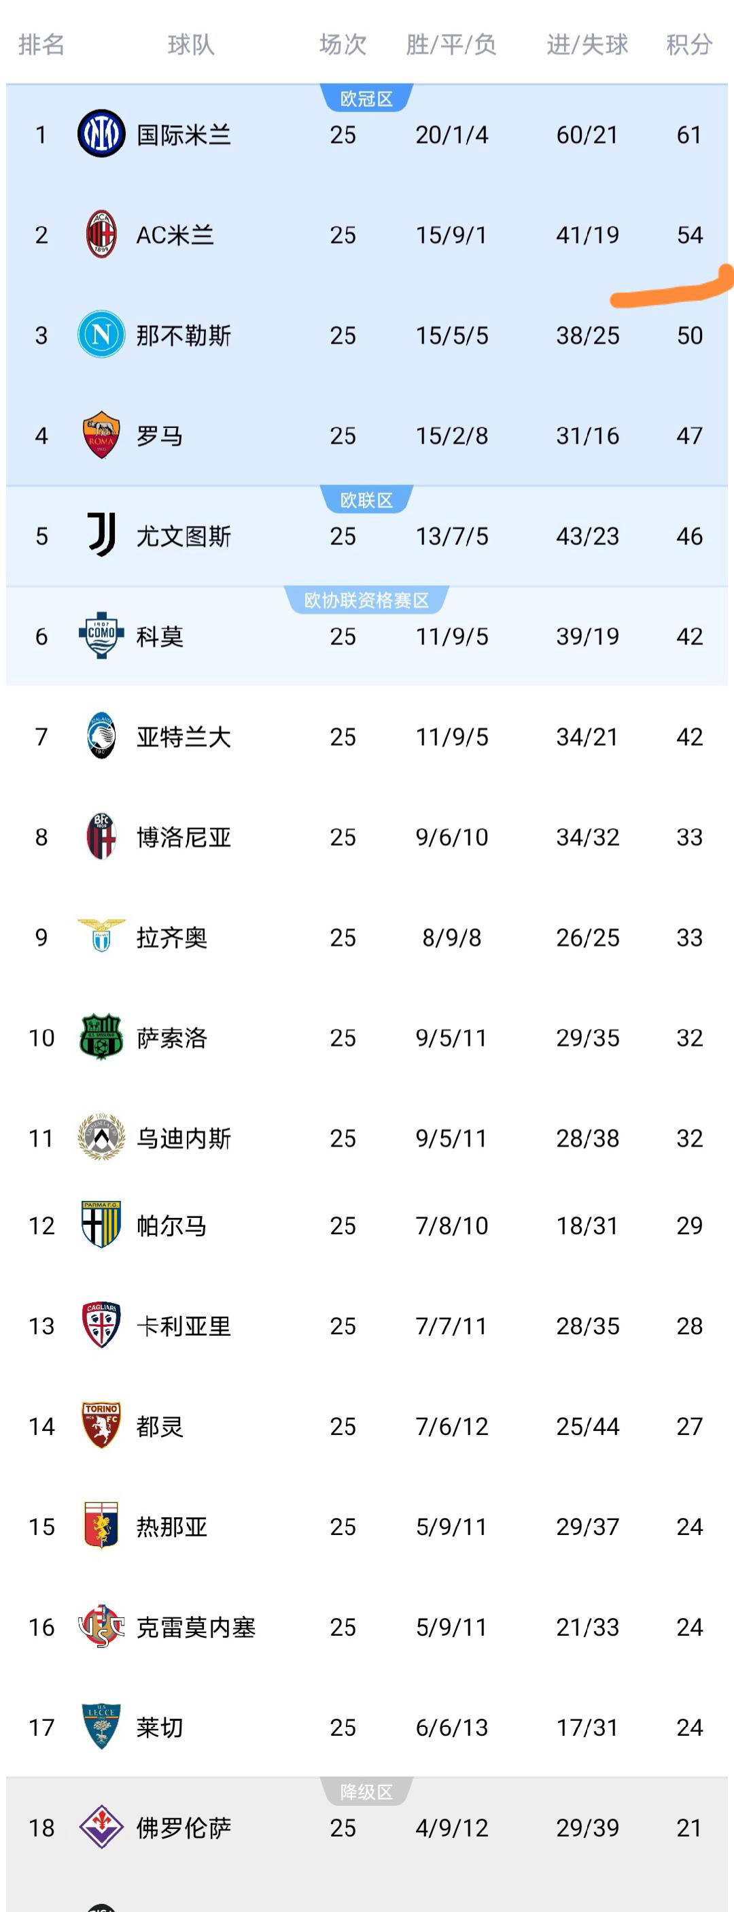Click the Inter Milan club crest
Screen dimensions: 734x1912
click(101, 134)
